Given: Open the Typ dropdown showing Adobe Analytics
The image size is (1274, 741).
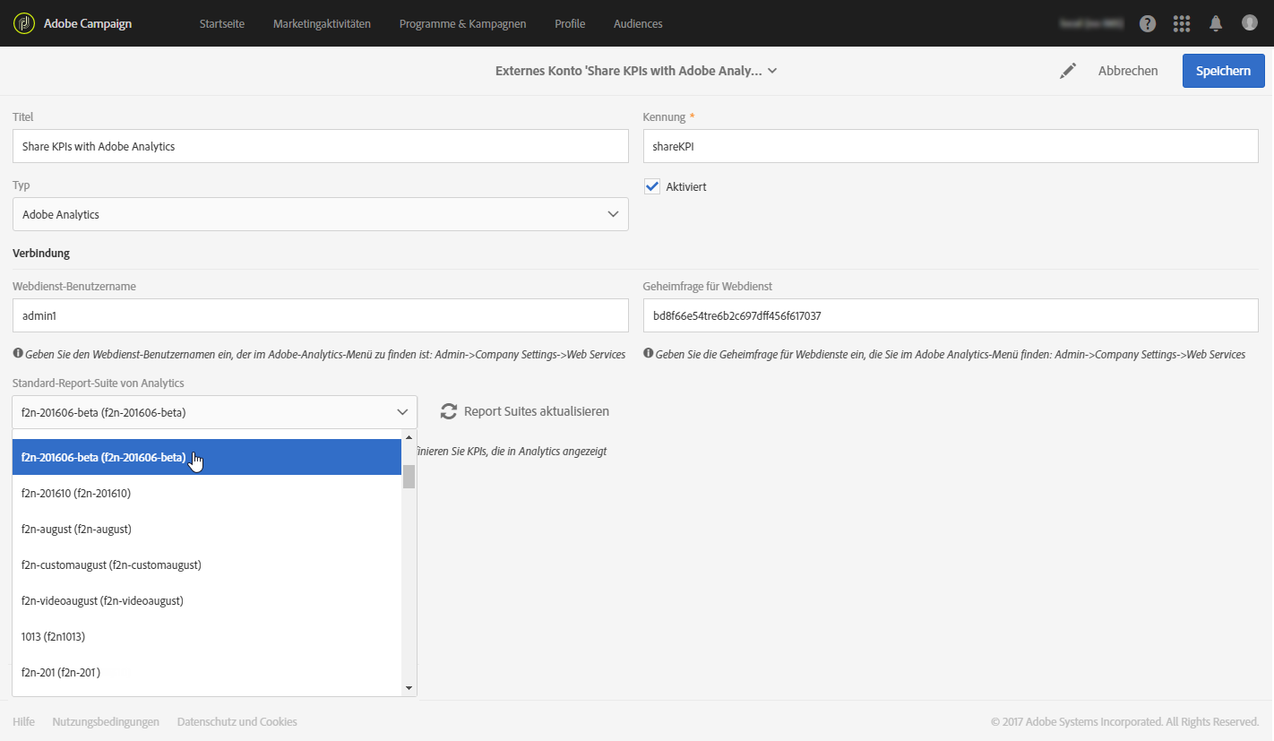Looking at the screenshot, I should click(x=321, y=214).
